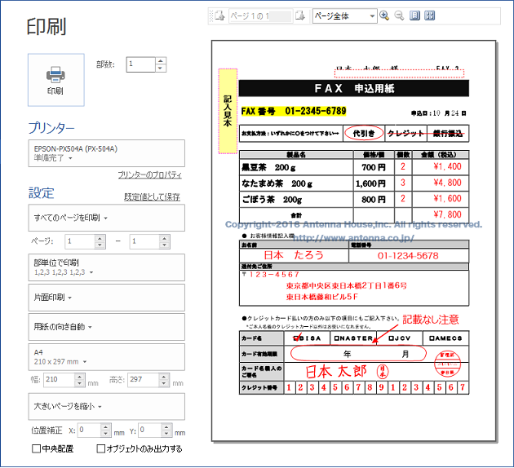514x468 pixels.
Task: Click the 位置補正 X offset field
Action: pyautogui.click(x=89, y=430)
